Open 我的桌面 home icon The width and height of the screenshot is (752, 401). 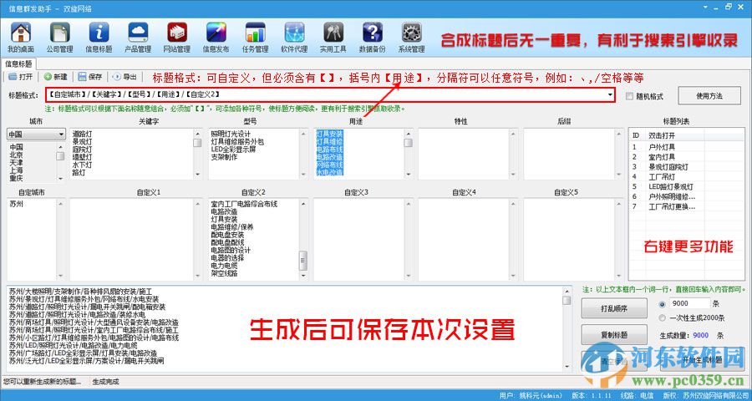[21, 37]
